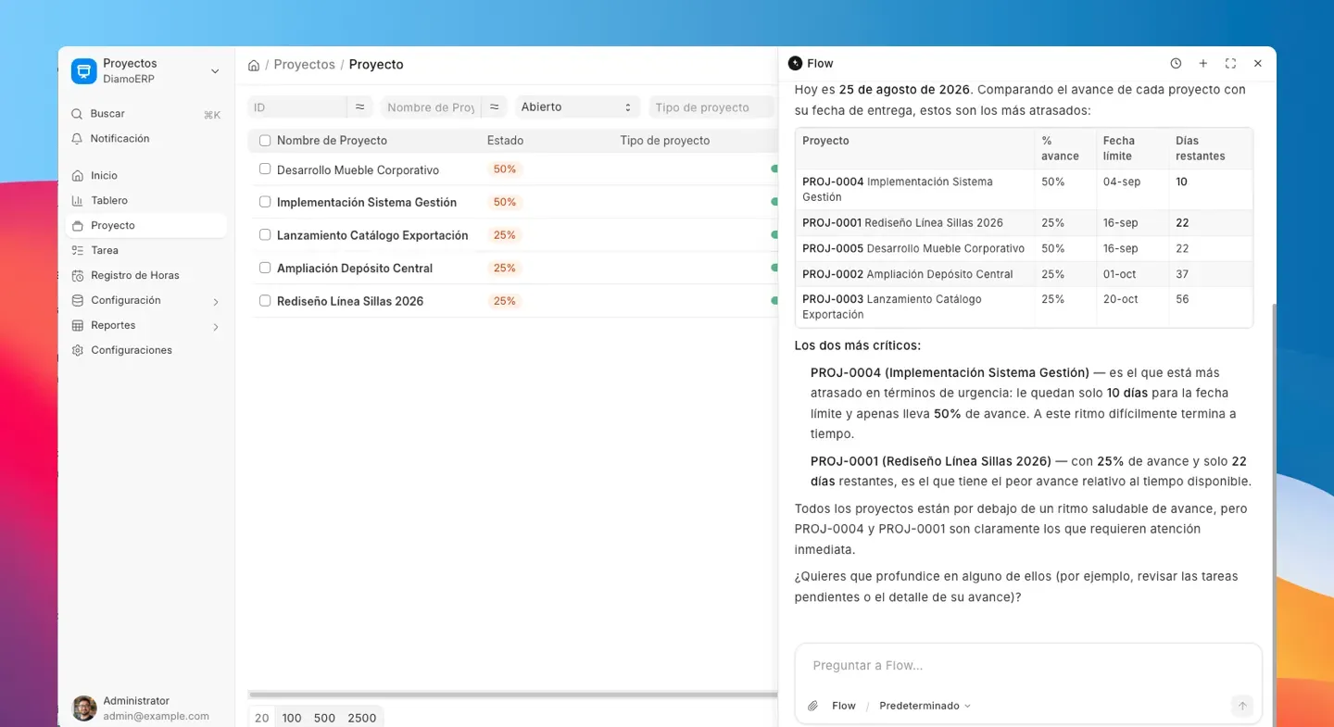Focus the ID filter field

coord(296,107)
